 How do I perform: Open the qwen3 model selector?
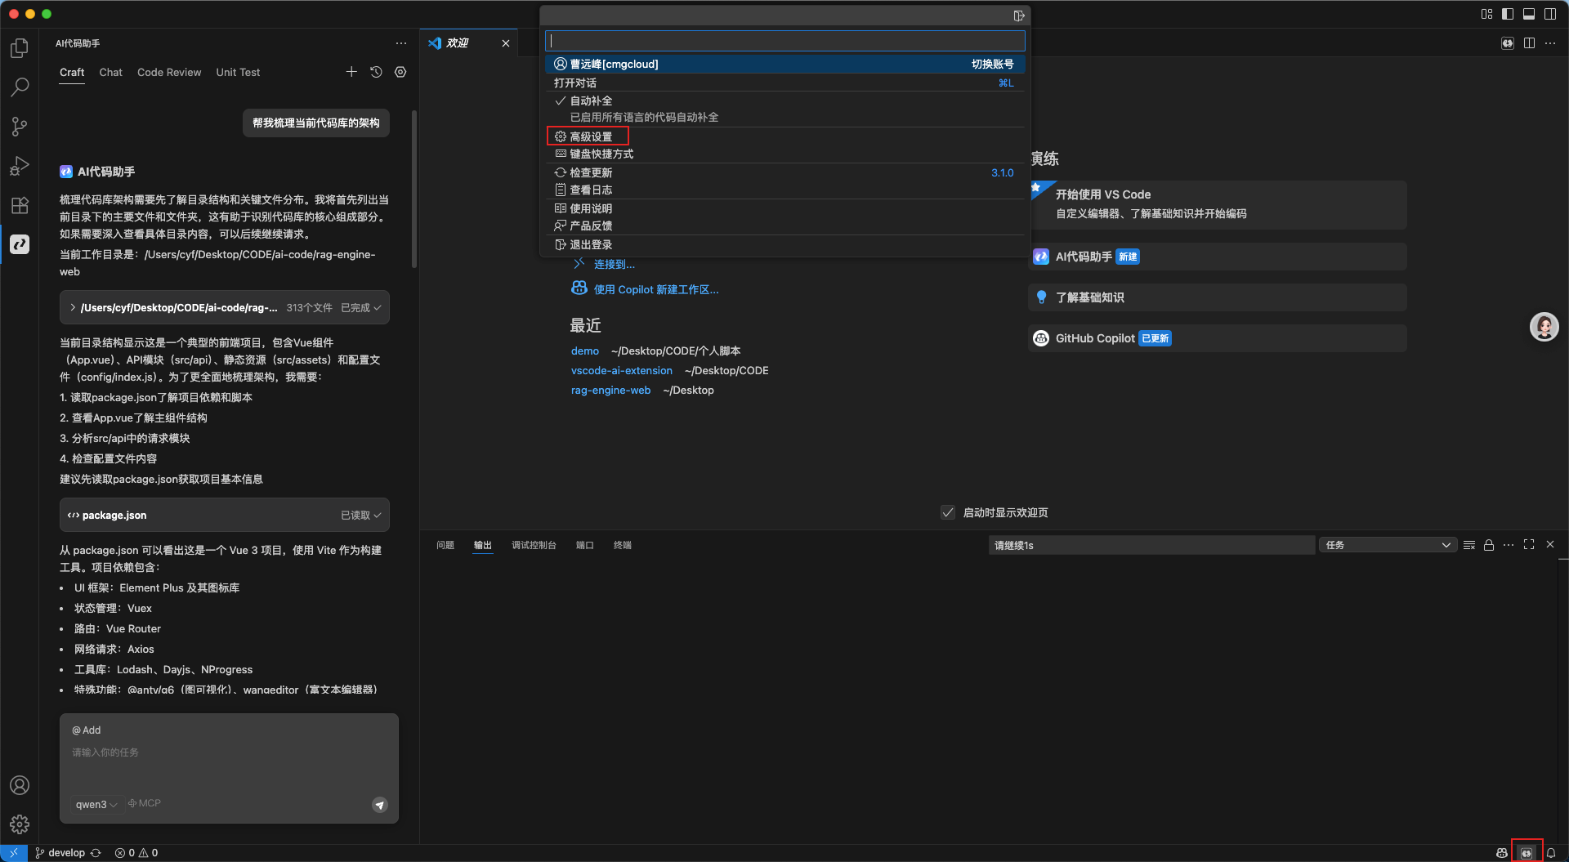coord(96,805)
